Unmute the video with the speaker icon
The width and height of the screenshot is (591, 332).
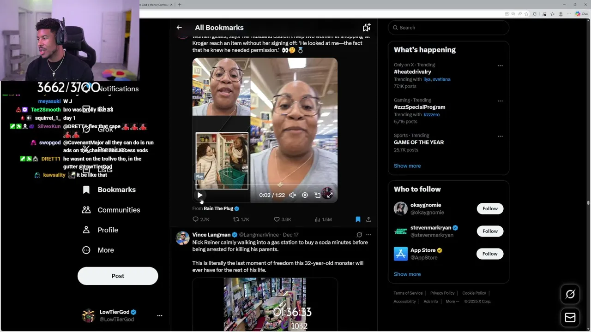[x=292, y=195]
